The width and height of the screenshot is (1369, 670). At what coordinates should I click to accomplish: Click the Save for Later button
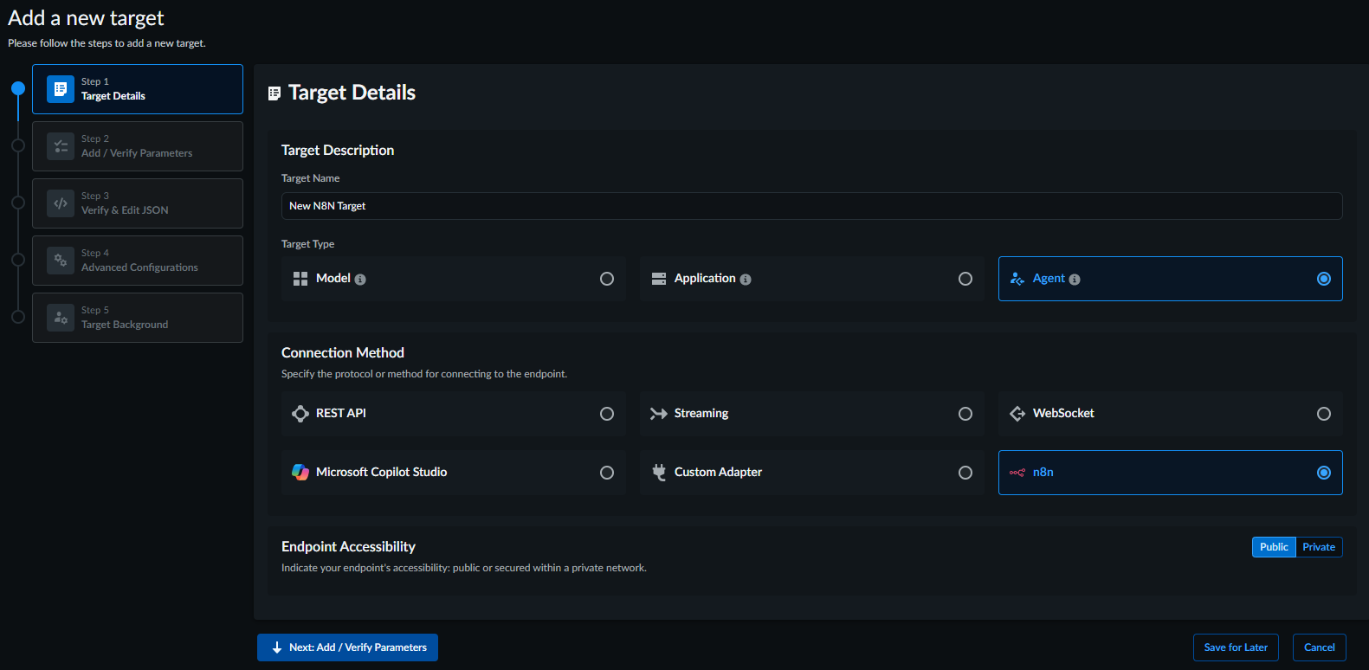coord(1236,647)
